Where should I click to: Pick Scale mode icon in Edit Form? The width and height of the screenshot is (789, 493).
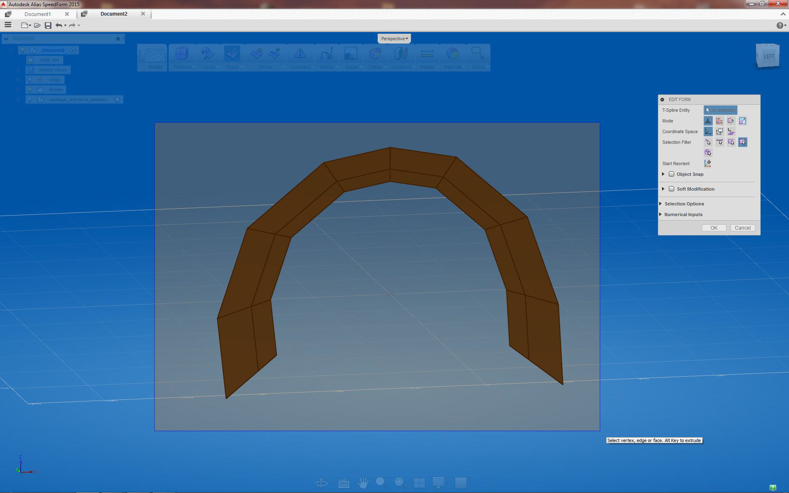tap(742, 121)
